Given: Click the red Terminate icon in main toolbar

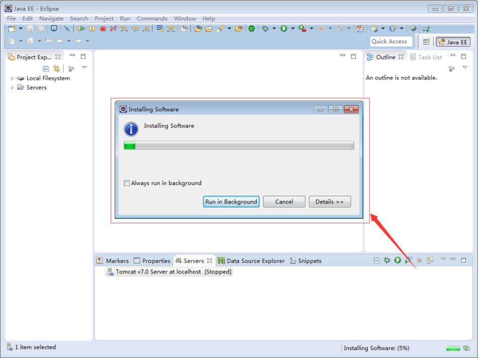Looking at the screenshot, I should [103, 29].
